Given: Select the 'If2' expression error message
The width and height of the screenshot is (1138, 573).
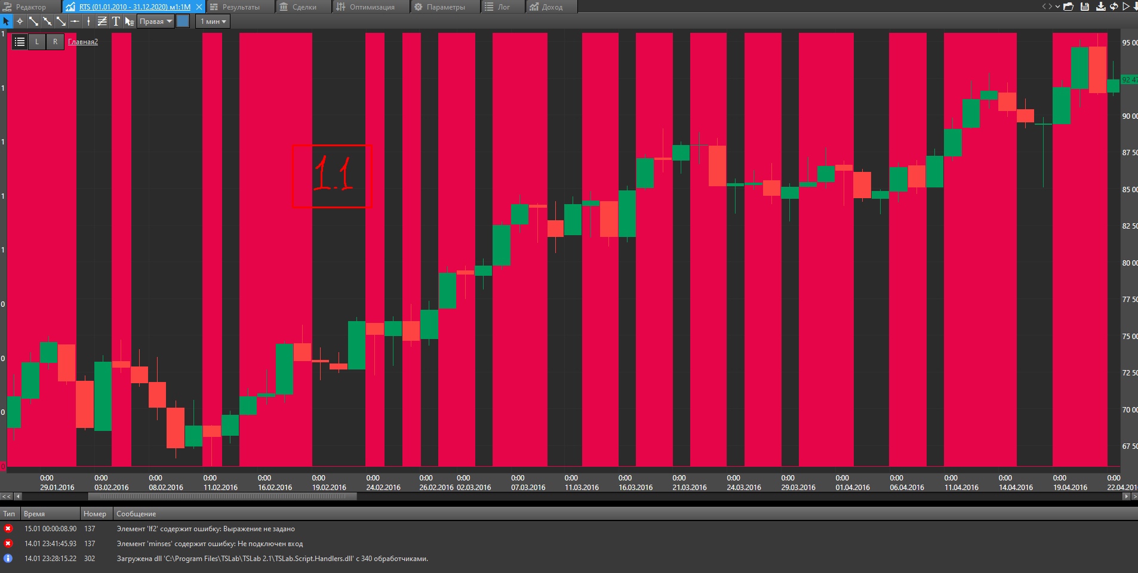Looking at the screenshot, I should (x=206, y=529).
